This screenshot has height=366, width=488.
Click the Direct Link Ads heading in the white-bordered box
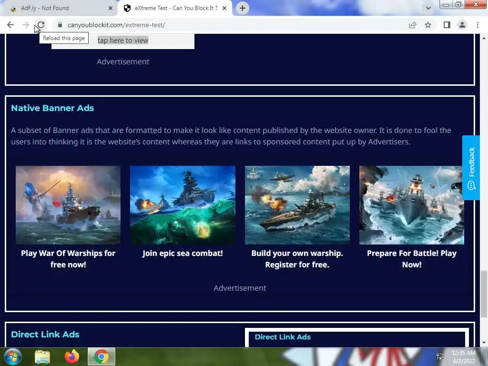tap(283, 337)
